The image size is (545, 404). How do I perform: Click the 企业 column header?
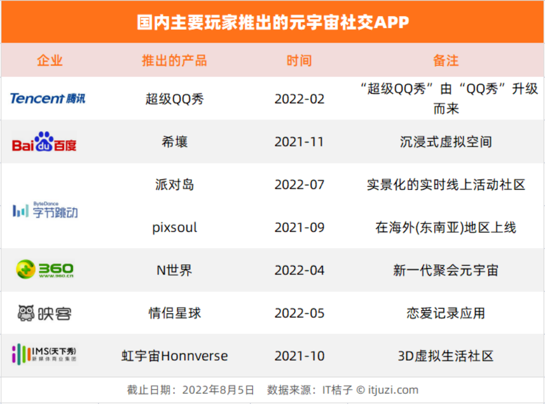click(x=50, y=60)
